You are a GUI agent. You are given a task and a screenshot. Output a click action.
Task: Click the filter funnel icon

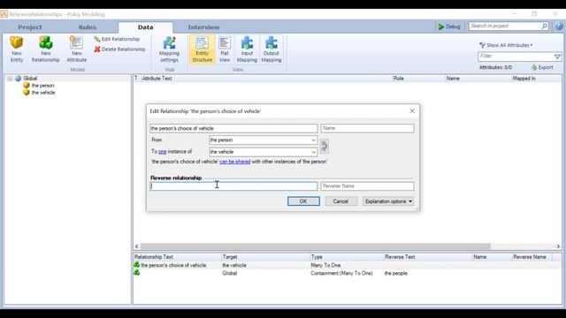coord(557,57)
